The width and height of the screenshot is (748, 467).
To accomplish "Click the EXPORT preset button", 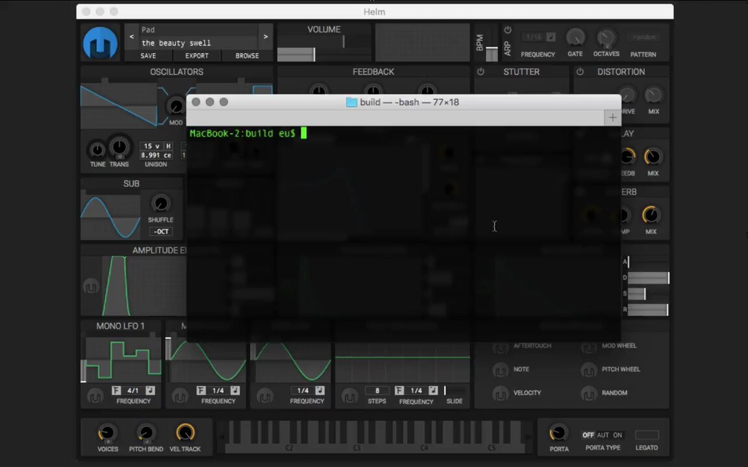I will (197, 56).
